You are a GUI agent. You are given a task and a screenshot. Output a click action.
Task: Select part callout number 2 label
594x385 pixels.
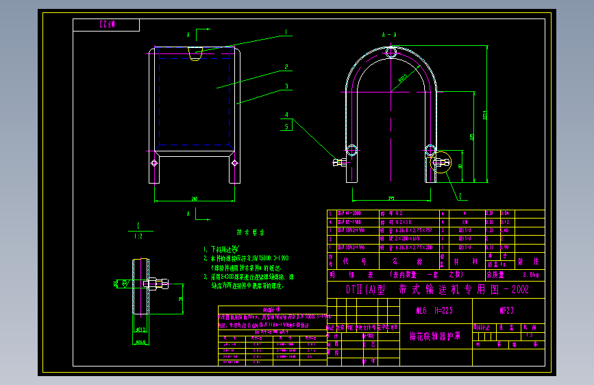point(286,67)
